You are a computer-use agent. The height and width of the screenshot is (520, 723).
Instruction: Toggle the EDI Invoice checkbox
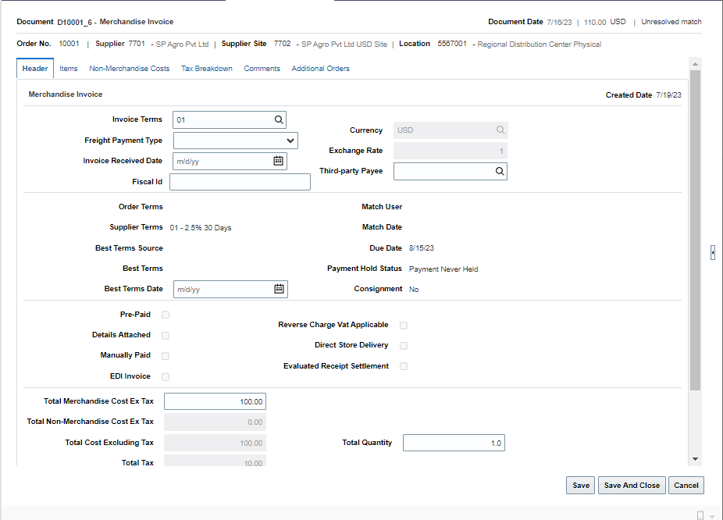pyautogui.click(x=165, y=376)
